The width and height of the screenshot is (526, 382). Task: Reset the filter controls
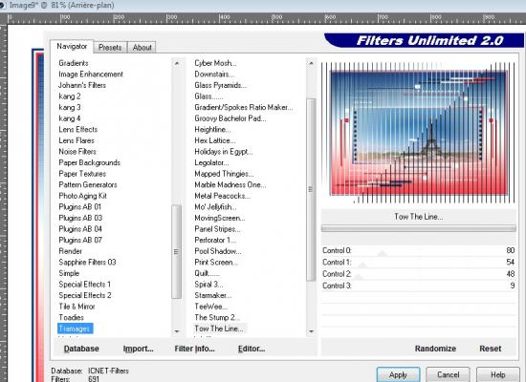(490, 349)
